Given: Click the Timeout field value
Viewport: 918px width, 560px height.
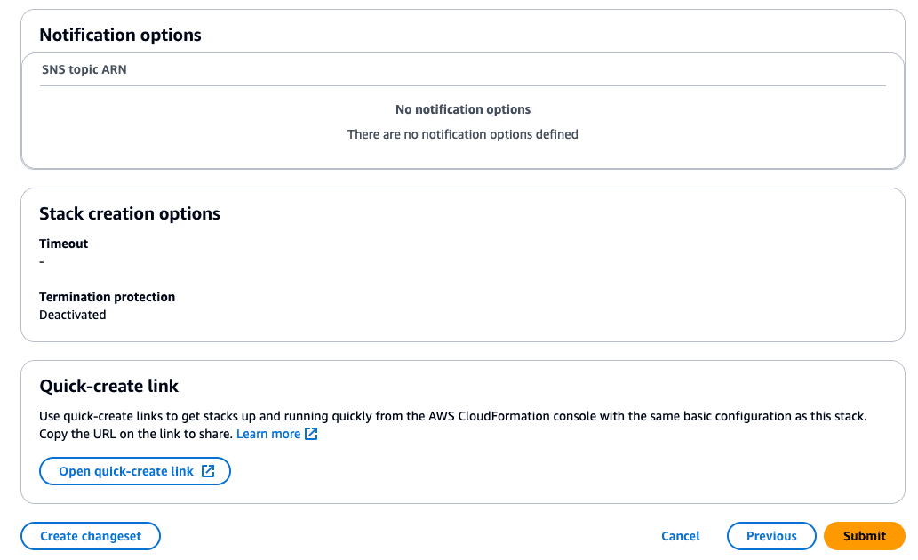Looking at the screenshot, I should 41,261.
